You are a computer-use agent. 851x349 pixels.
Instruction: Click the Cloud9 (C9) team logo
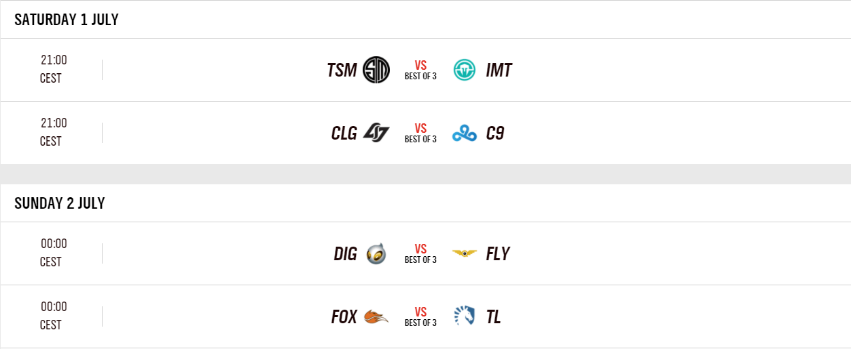[x=465, y=134]
